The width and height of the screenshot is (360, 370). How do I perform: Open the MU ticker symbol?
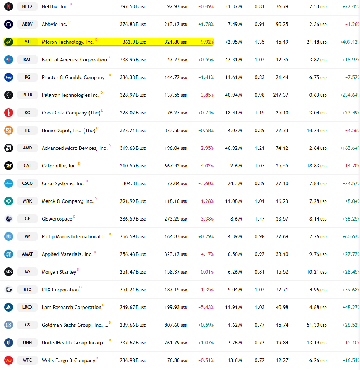(x=27, y=42)
